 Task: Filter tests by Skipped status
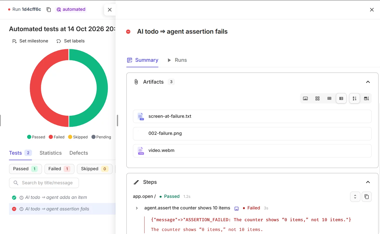click(94, 169)
